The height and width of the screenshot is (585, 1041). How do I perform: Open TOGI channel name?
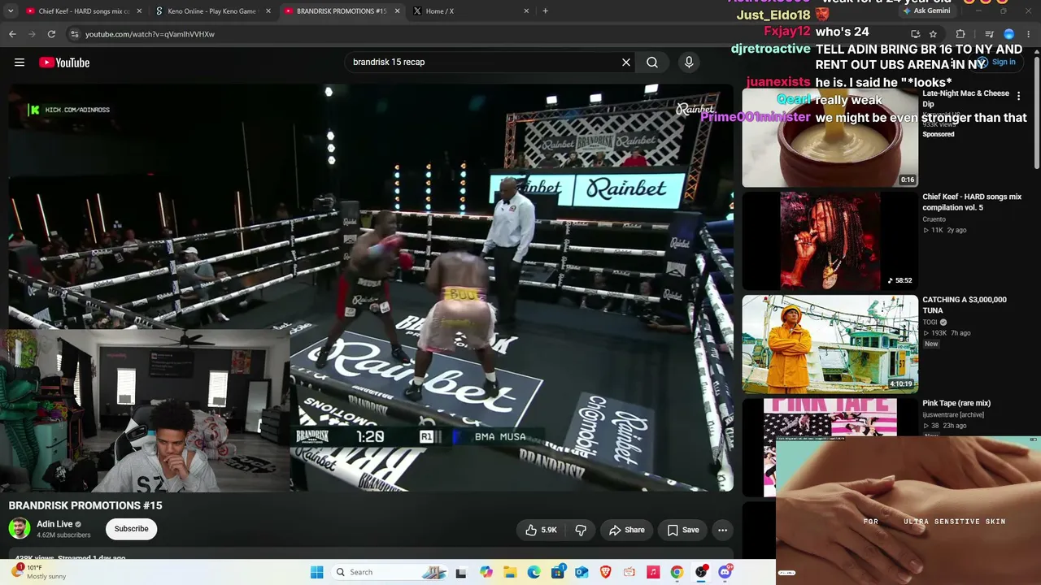931,323
